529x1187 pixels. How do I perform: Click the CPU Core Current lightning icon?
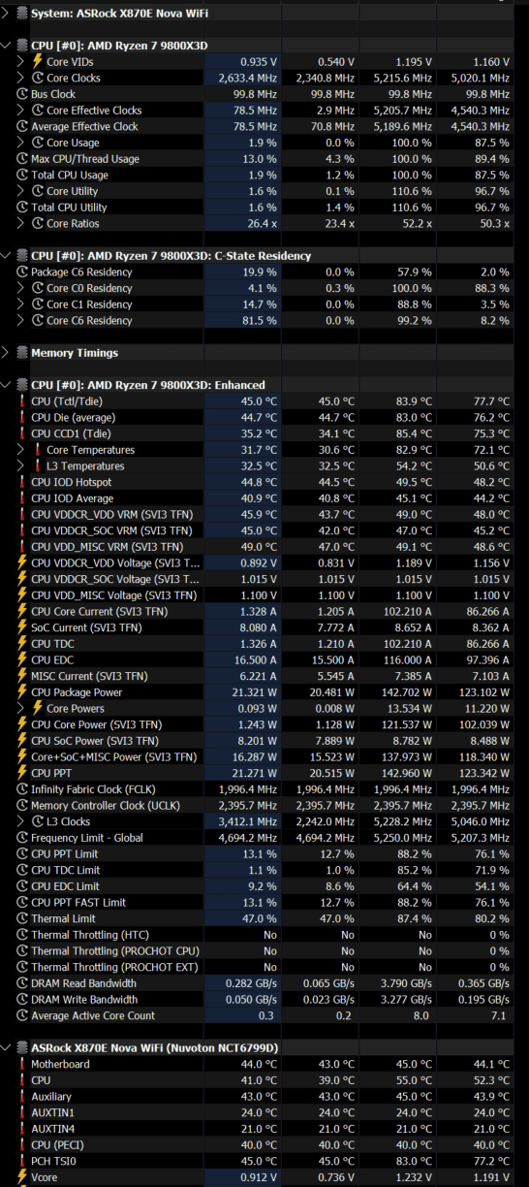[x=22, y=611]
